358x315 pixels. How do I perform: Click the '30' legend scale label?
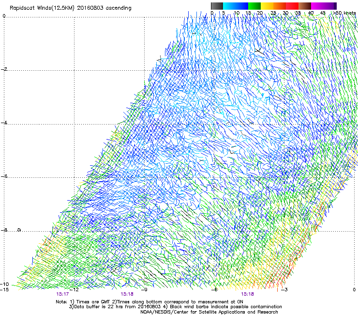(x=285, y=13)
